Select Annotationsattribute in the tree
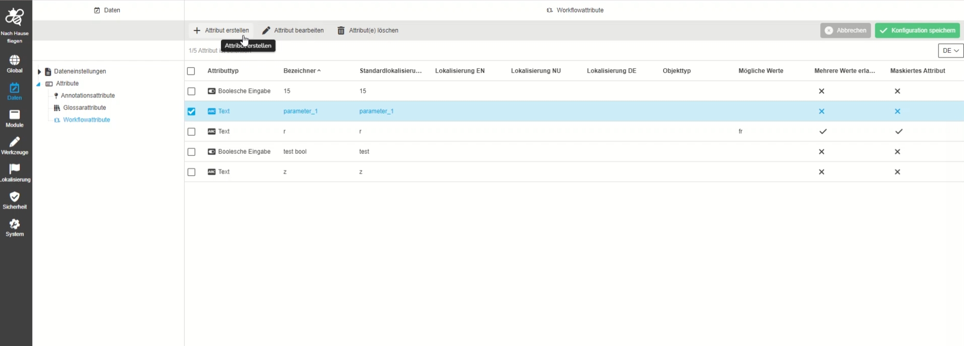This screenshot has height=346, width=964. pyautogui.click(x=87, y=96)
